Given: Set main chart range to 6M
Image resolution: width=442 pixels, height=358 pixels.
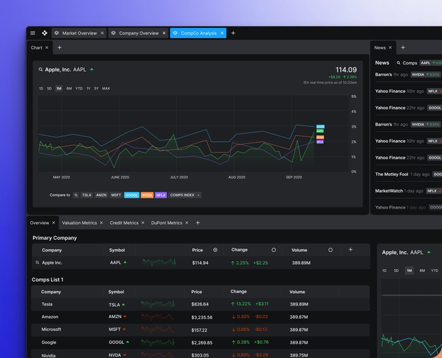Looking at the screenshot, I should 69,88.
